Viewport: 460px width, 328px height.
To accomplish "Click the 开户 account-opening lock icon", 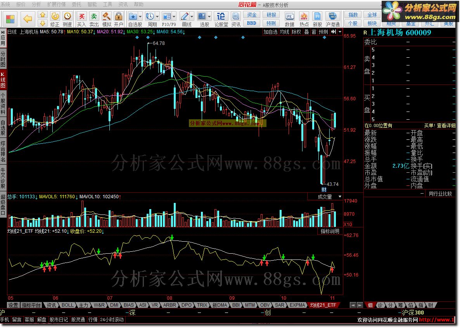I will coord(119,19).
